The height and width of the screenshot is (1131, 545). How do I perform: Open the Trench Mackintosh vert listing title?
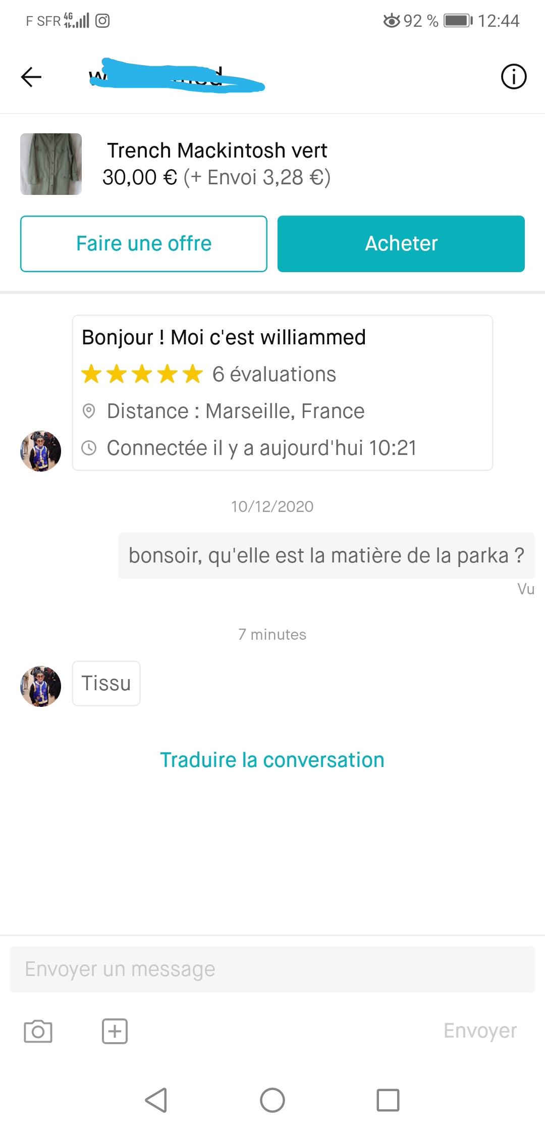217,150
